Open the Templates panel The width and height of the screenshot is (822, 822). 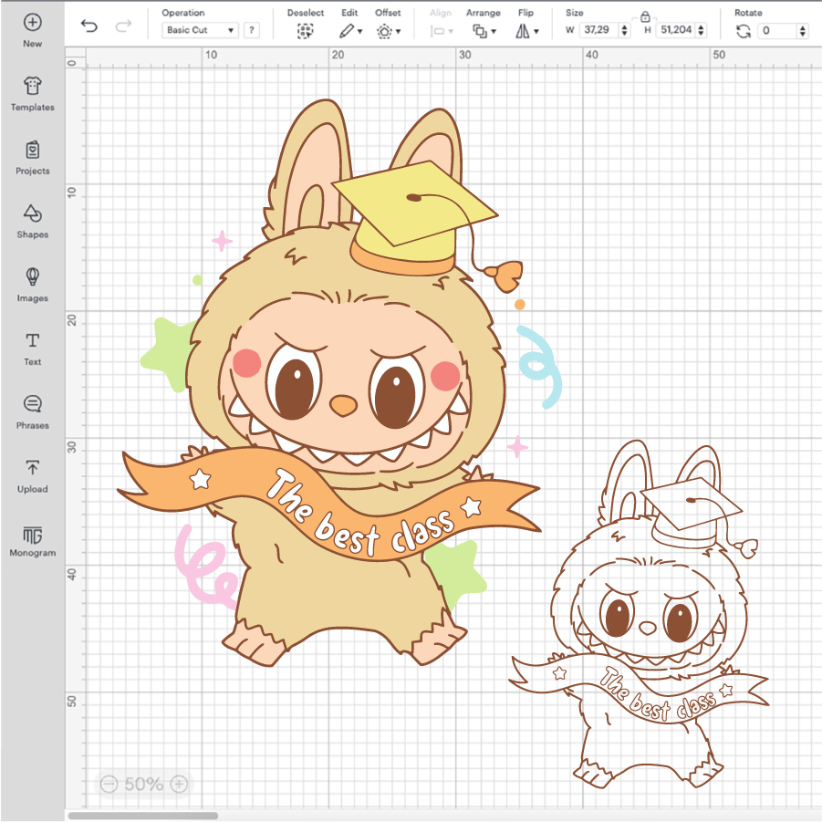pos(32,93)
